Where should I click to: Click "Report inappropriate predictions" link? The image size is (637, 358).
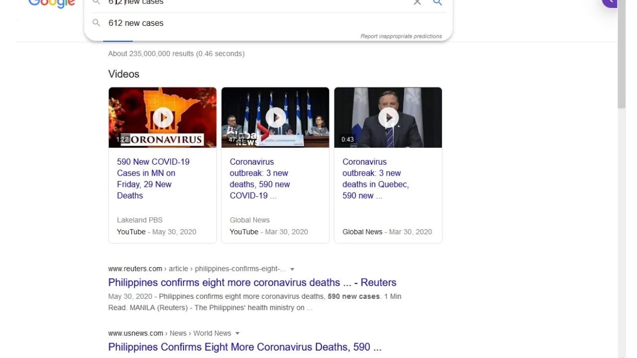[401, 36]
